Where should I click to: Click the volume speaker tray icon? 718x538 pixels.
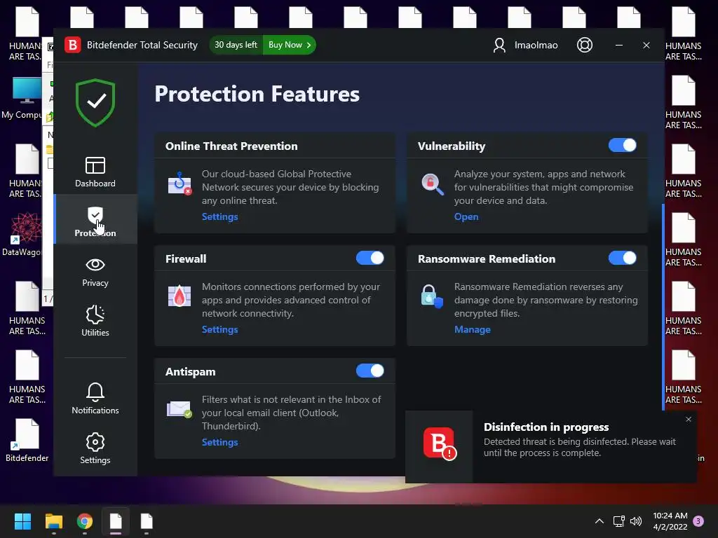(x=636, y=521)
